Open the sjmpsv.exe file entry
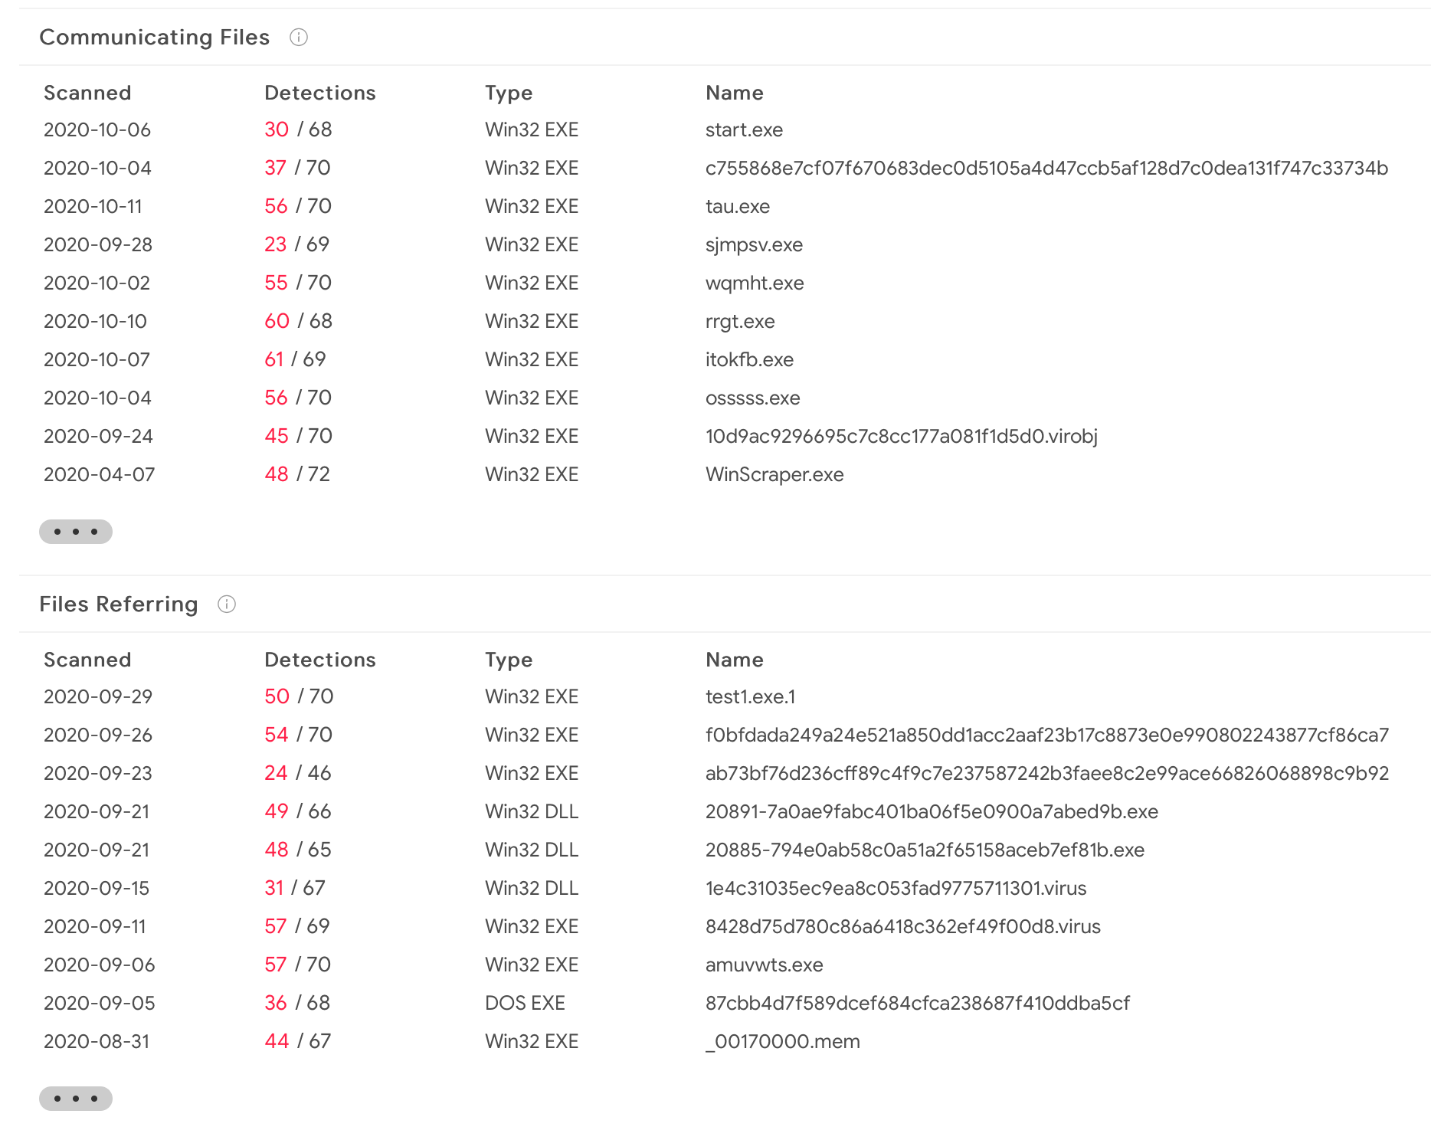This screenshot has height=1140, width=1431. 754,244
